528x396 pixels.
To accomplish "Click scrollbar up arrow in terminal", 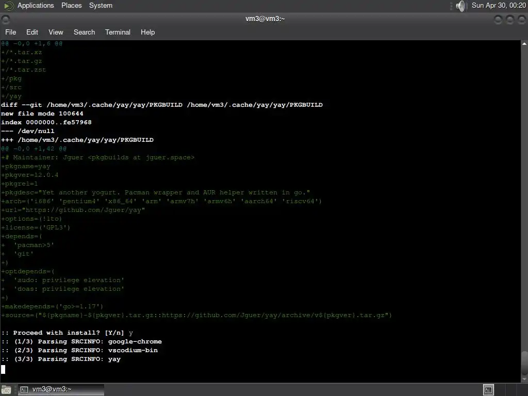I will (x=524, y=44).
